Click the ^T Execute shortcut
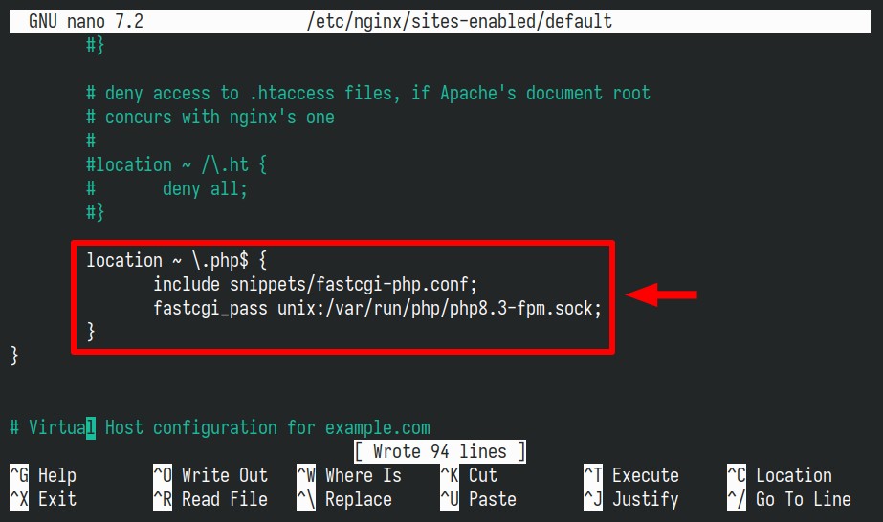The image size is (883, 522). point(631,475)
